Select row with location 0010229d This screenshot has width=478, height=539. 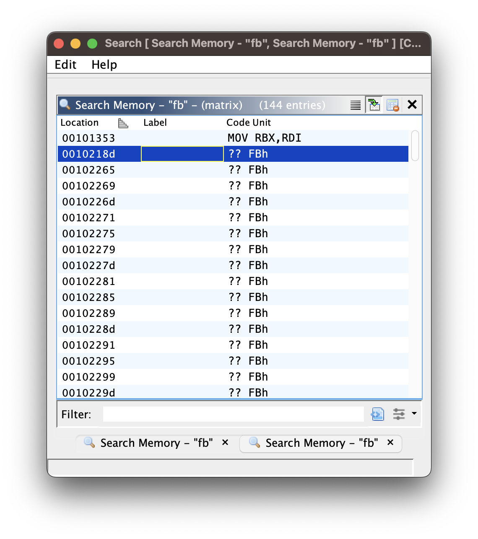click(233, 392)
